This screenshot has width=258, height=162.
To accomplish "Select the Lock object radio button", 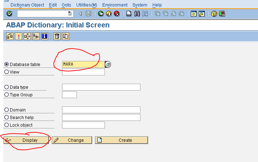I will click(x=7, y=125).
